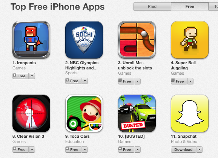Open the Clear Vision 3 app icon

click(x=31, y=113)
